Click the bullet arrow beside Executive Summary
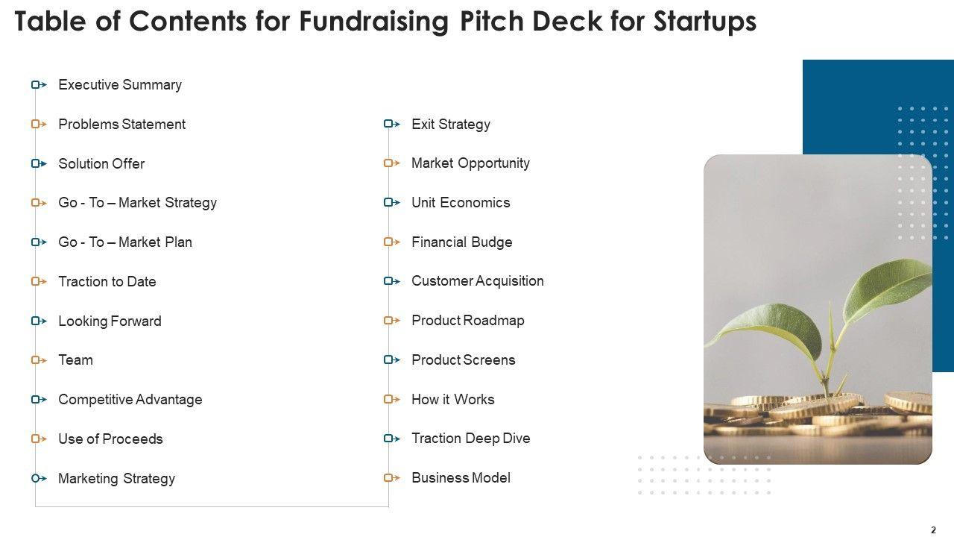Image resolution: width=954 pixels, height=537 pixels. pyautogui.click(x=39, y=85)
